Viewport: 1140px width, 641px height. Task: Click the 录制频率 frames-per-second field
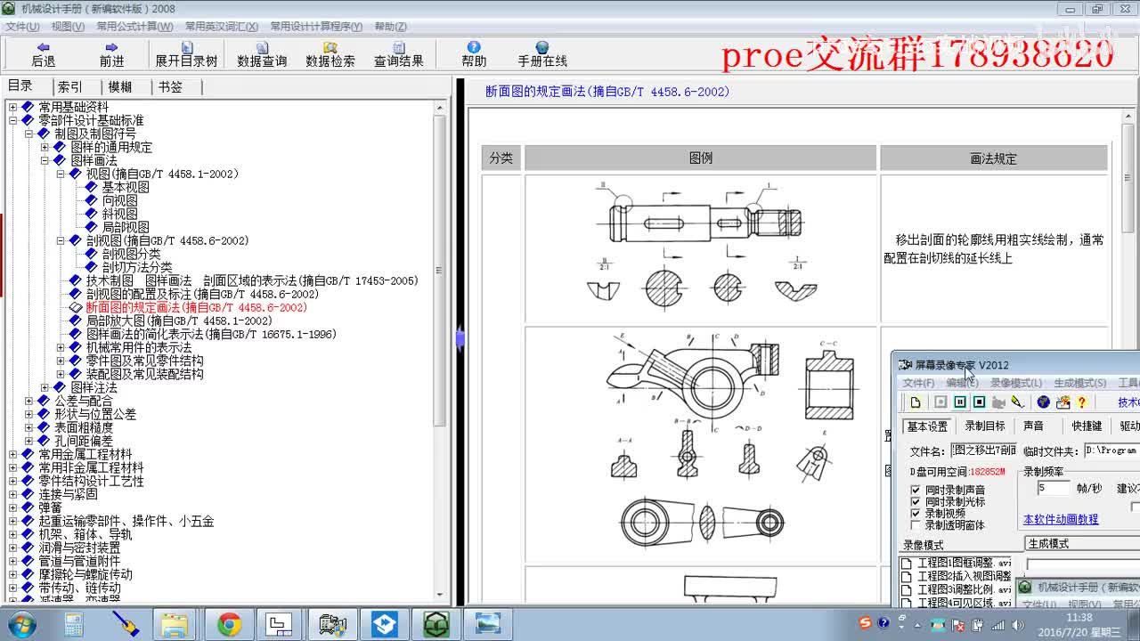1054,488
